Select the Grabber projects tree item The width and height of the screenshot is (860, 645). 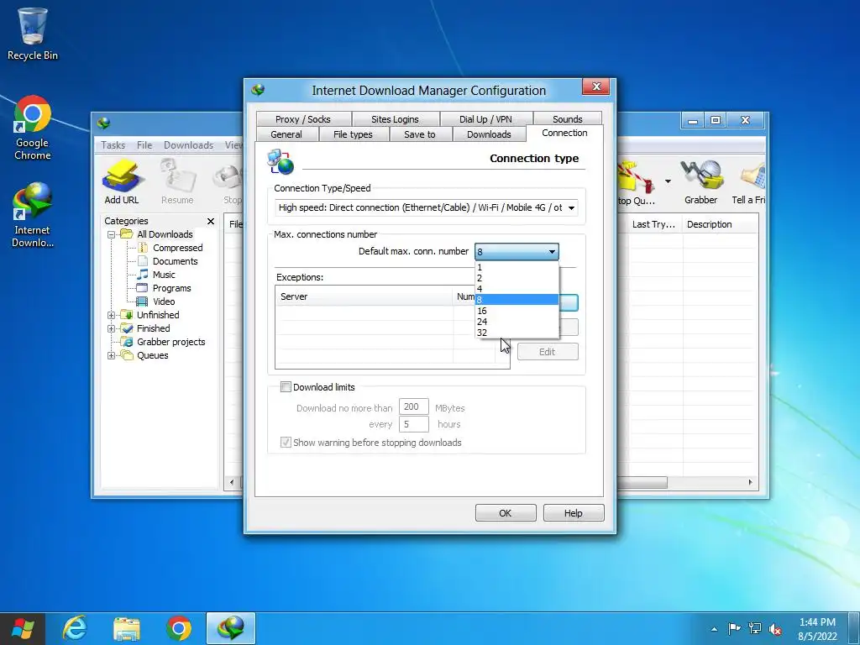tap(170, 342)
